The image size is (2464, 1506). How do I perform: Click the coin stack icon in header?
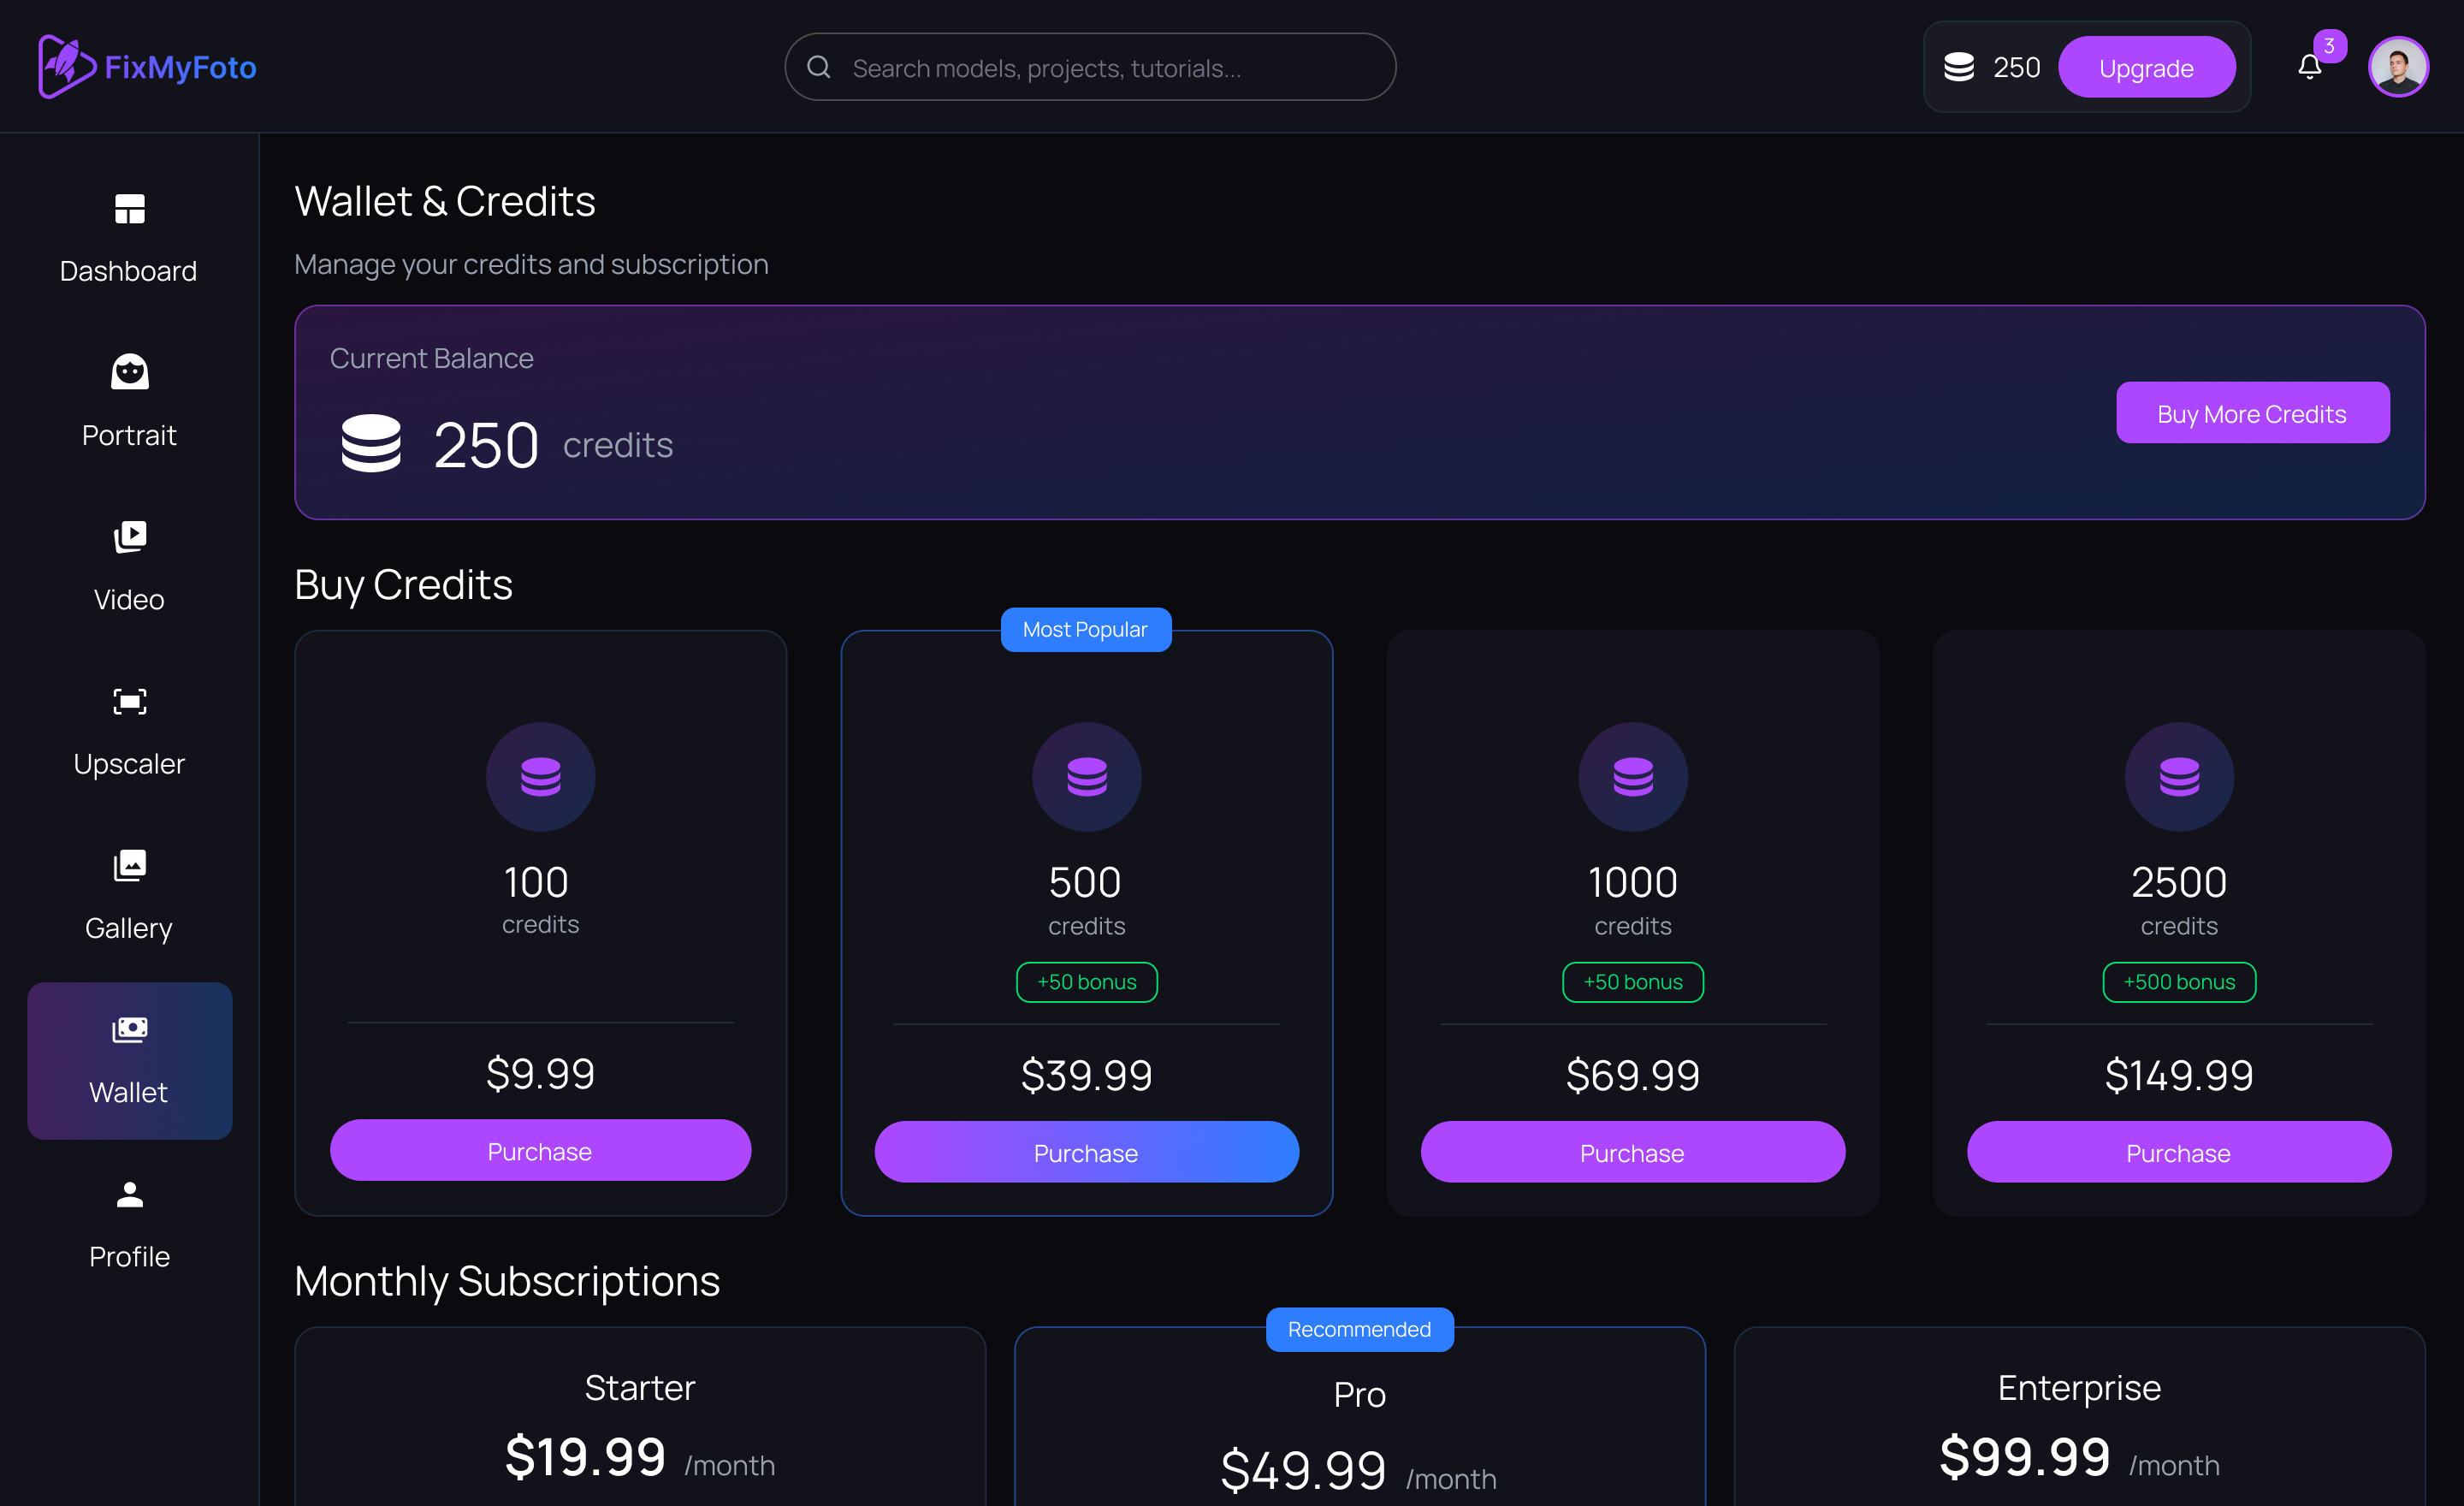(1958, 67)
